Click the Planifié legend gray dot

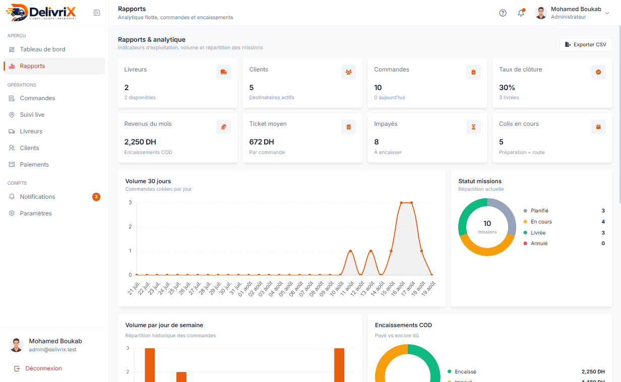click(x=525, y=211)
